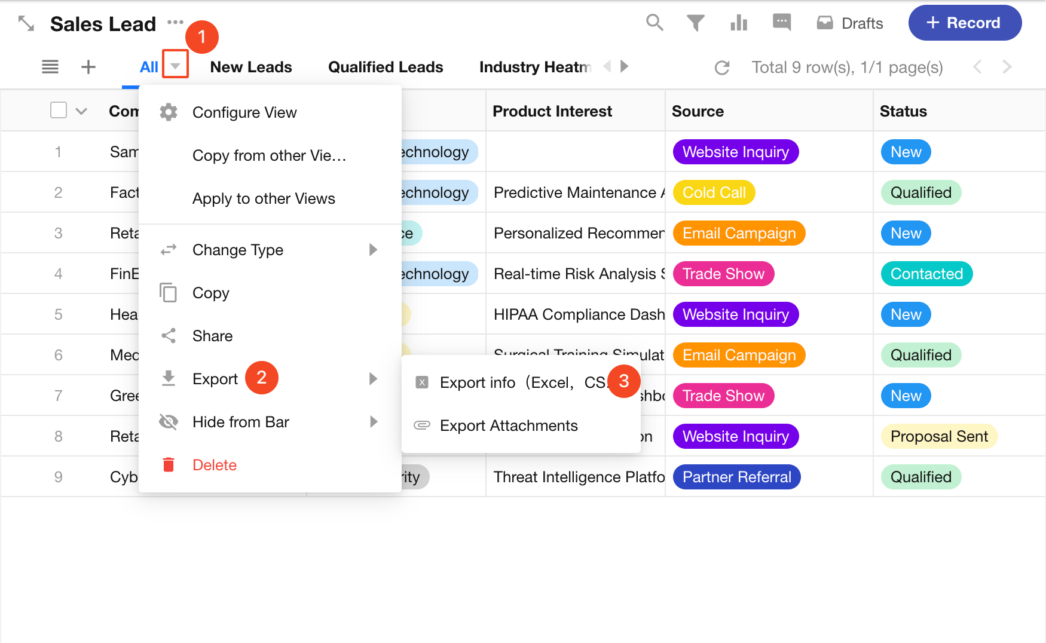Click the refresh icon beside row total
The width and height of the screenshot is (1046, 643).
pos(722,68)
